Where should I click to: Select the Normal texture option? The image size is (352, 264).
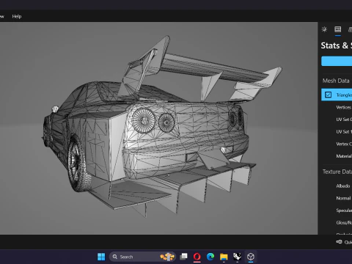(343, 198)
